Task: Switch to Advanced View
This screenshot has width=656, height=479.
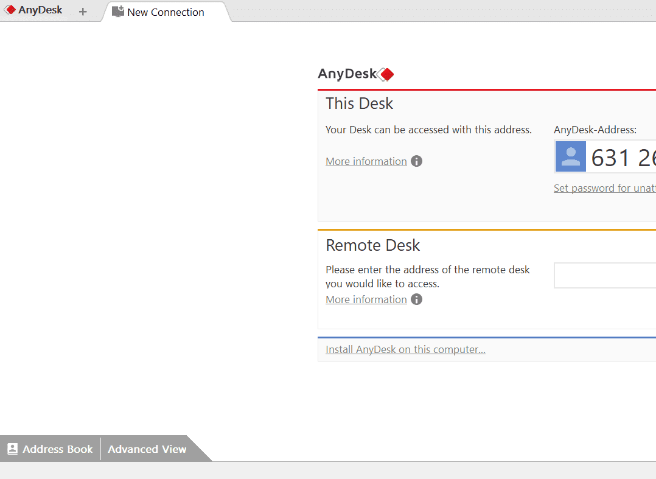Action: pyautogui.click(x=147, y=449)
